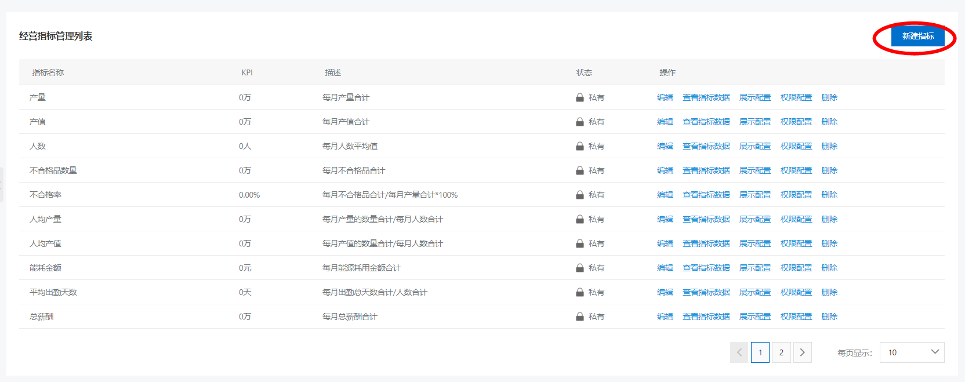
Task: Click the lock icon in 产量 row
Action: coord(579,97)
